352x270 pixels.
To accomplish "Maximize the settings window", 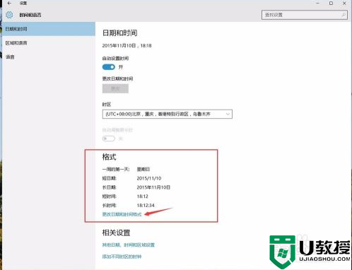I will pyautogui.click(x=331, y=4).
